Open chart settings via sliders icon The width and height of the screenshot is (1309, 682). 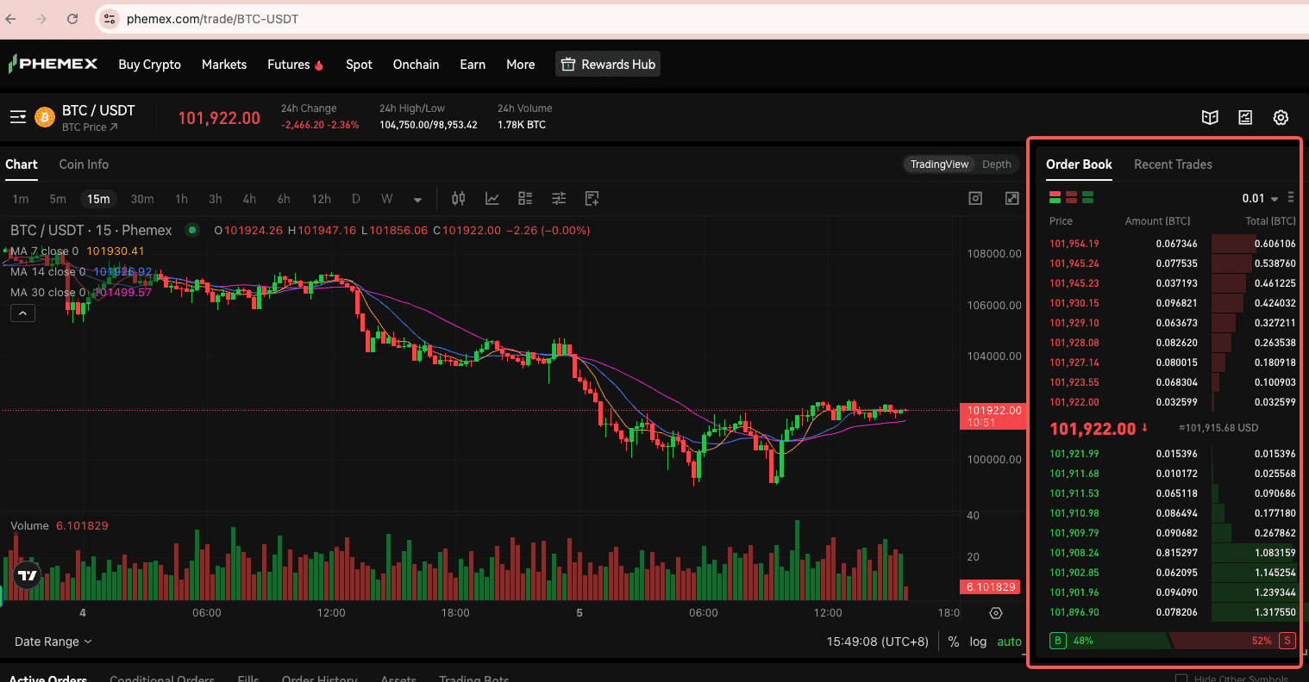coord(558,198)
